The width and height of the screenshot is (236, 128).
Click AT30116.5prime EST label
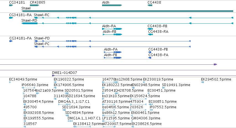click(116, 102)
